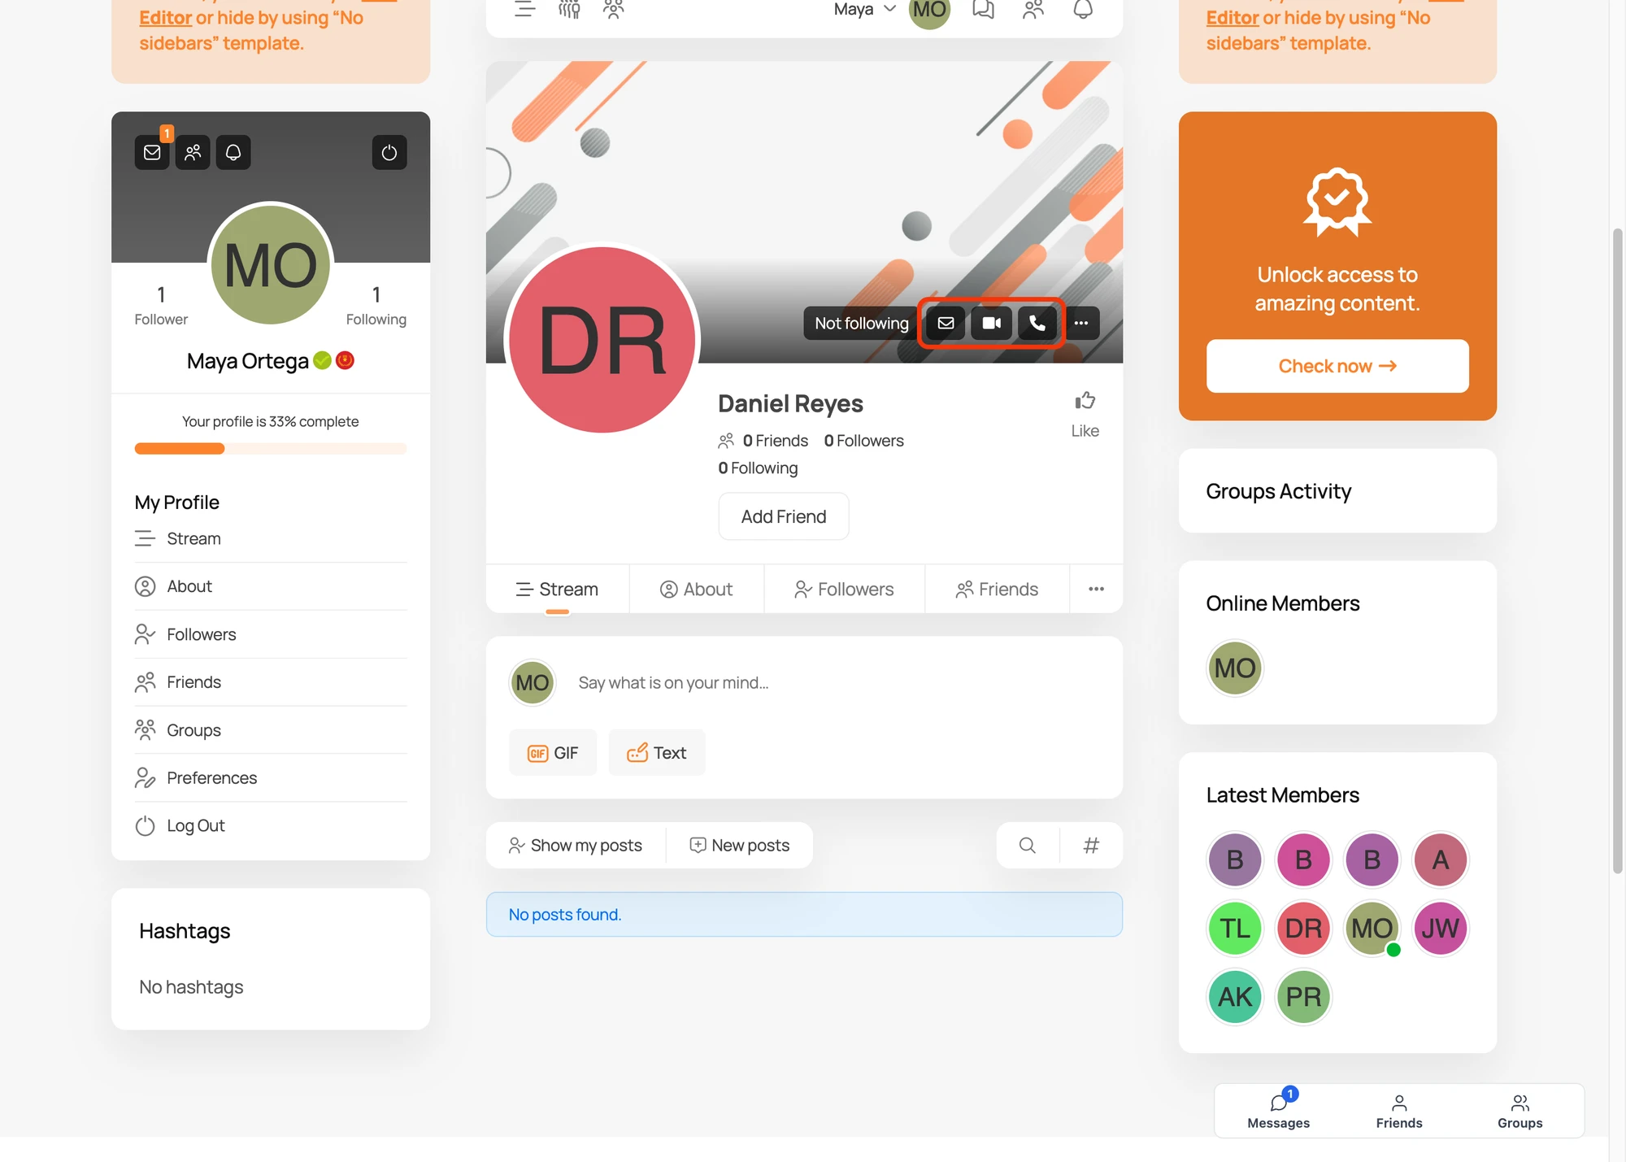Open top navbar chat messages icon
The width and height of the screenshot is (1626, 1162).
[x=984, y=10]
